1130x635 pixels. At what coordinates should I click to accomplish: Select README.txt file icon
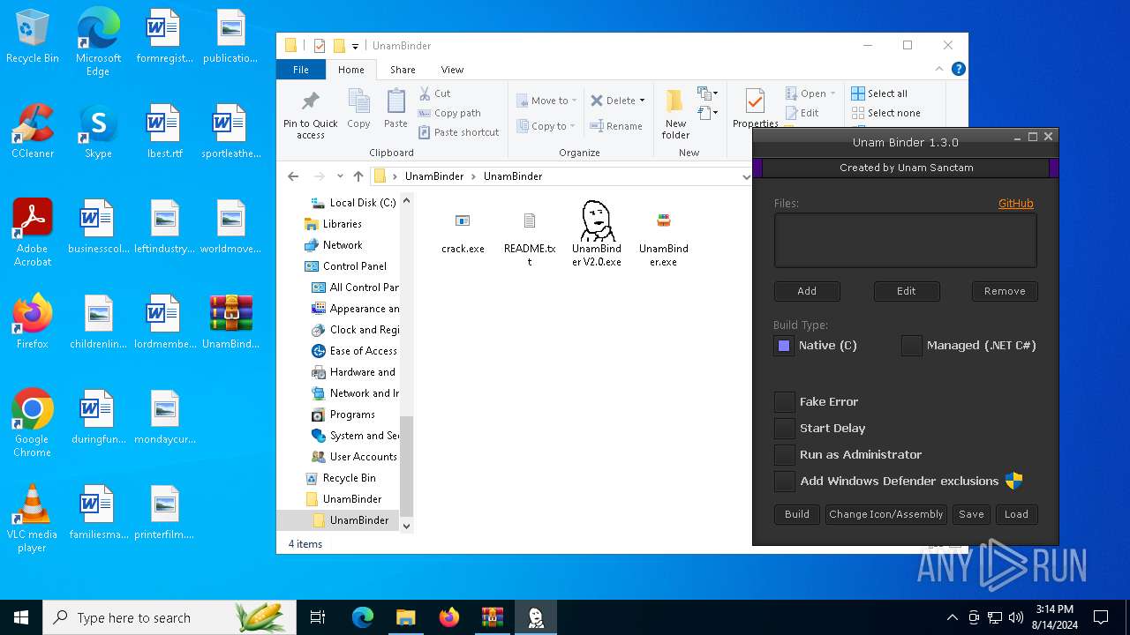pos(530,220)
